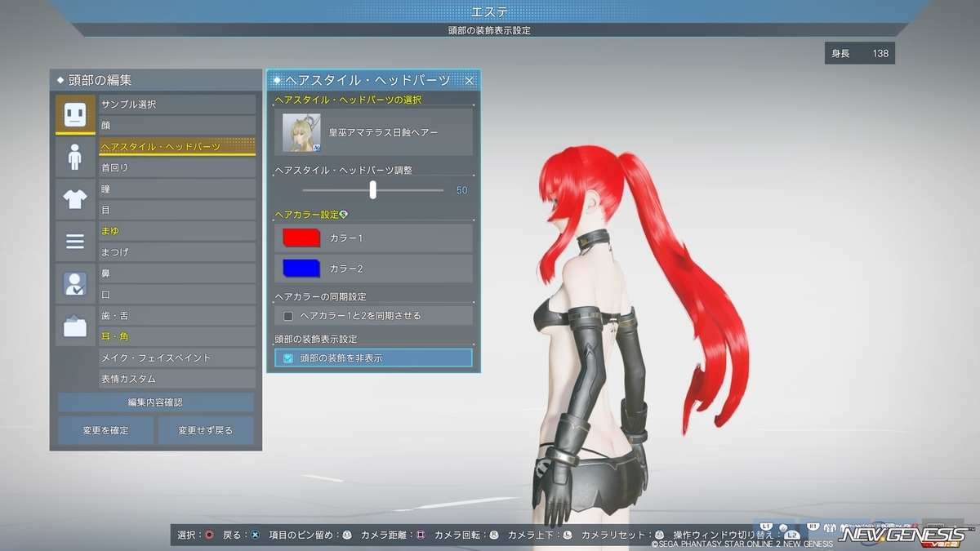Open the body editing category icon
The width and height of the screenshot is (980, 551).
[75, 157]
